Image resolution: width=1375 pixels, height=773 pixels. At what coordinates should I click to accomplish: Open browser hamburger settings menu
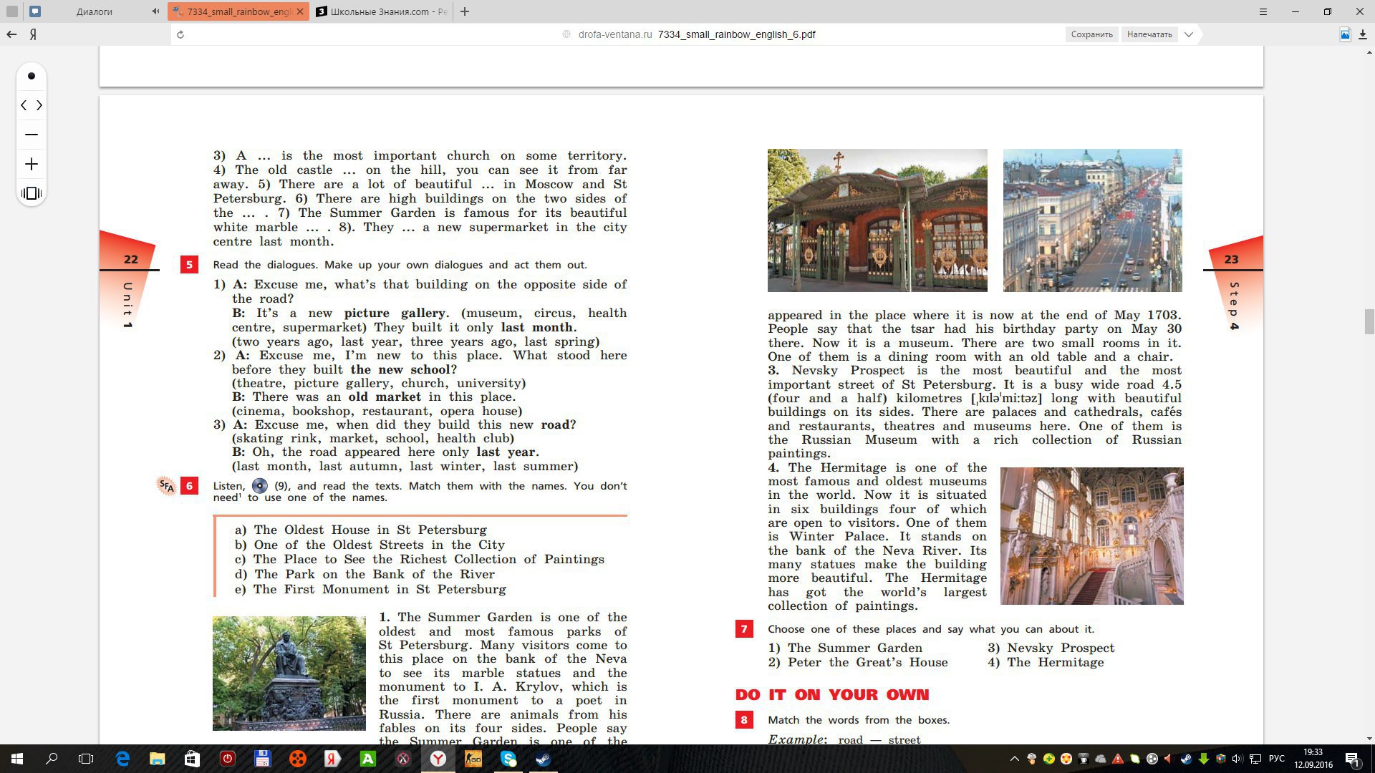[1263, 11]
